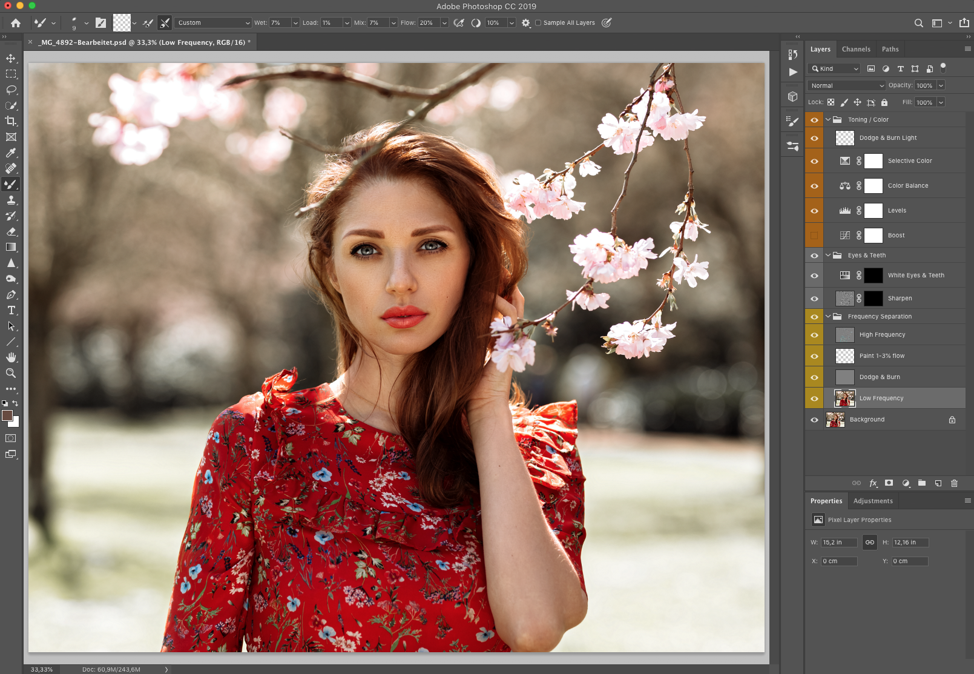Select the Horizontal Type tool
Image resolution: width=974 pixels, height=674 pixels.
11,310
